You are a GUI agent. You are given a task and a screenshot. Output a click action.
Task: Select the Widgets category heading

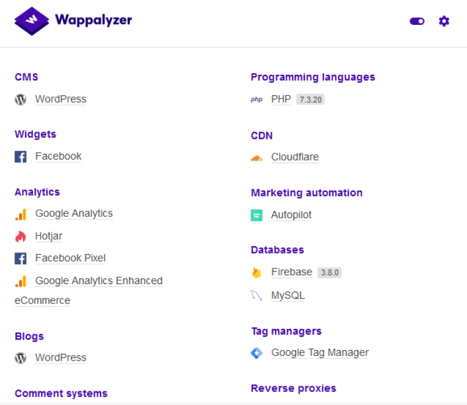pyautogui.click(x=36, y=134)
